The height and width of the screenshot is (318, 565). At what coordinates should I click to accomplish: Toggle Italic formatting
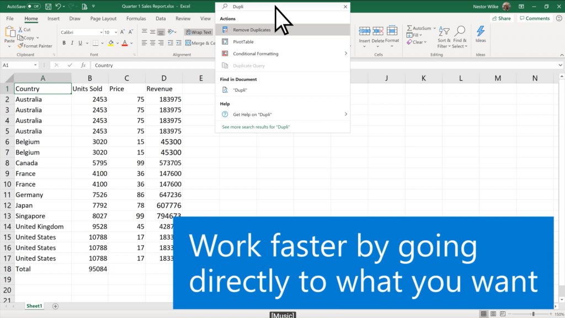click(x=72, y=43)
